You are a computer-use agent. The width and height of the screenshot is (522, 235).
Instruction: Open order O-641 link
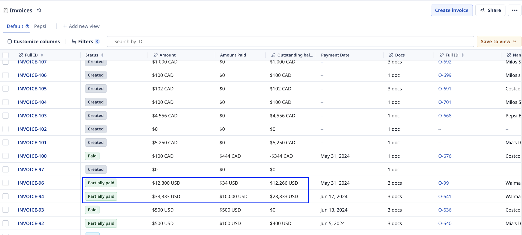(445, 196)
